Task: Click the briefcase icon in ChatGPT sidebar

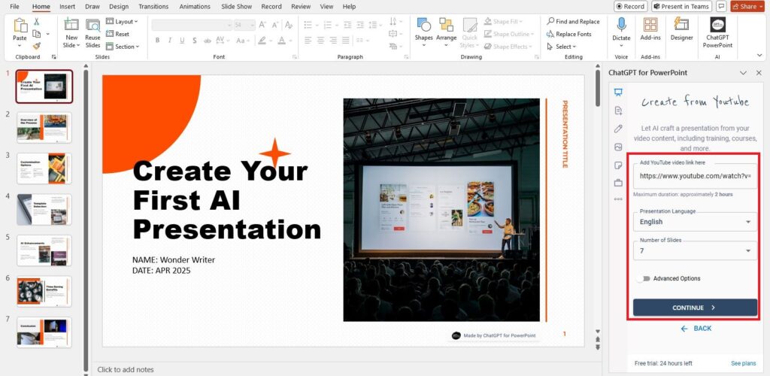Action: 618,183
